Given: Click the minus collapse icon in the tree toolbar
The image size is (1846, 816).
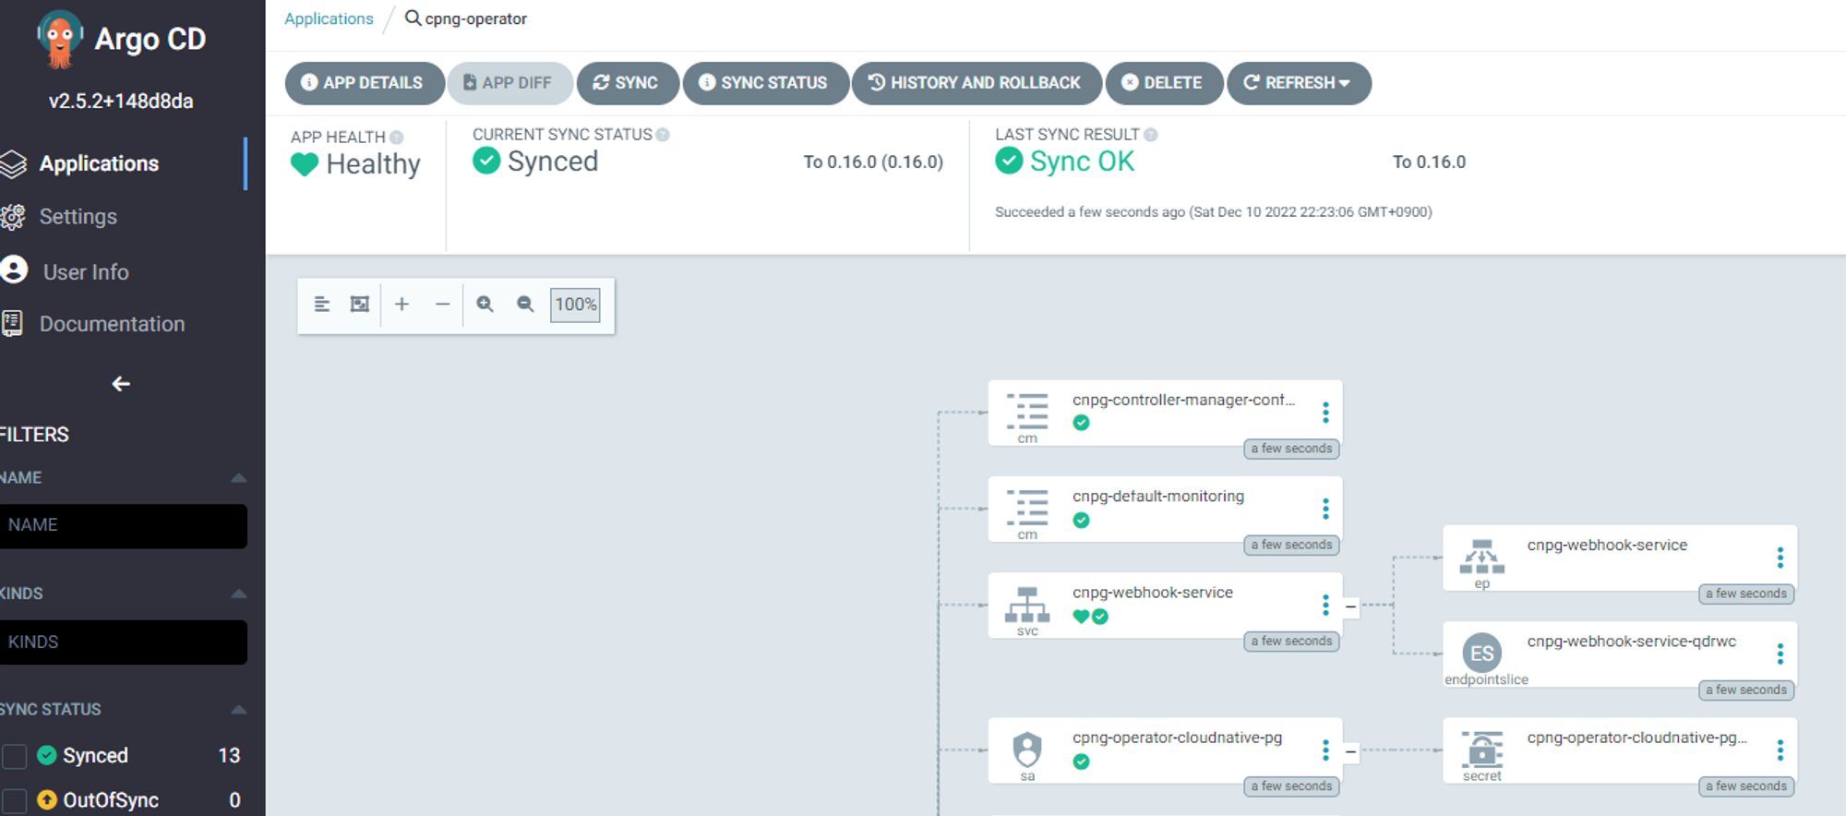Looking at the screenshot, I should pyautogui.click(x=443, y=305).
